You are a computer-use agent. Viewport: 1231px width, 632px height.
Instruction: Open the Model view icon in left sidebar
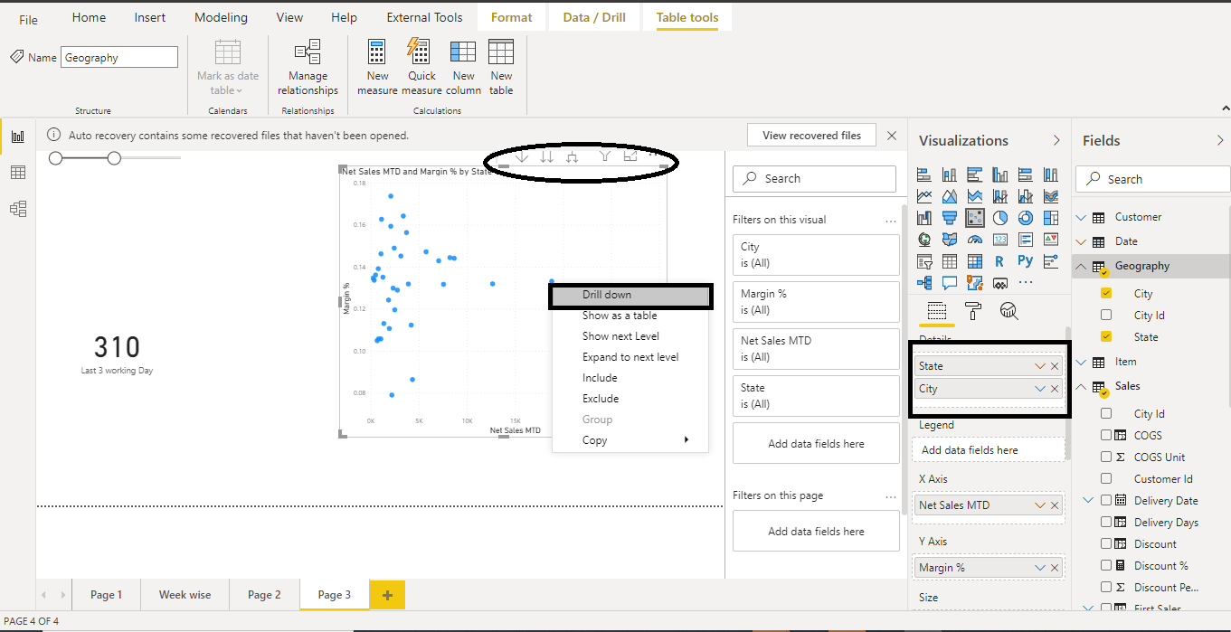point(17,209)
